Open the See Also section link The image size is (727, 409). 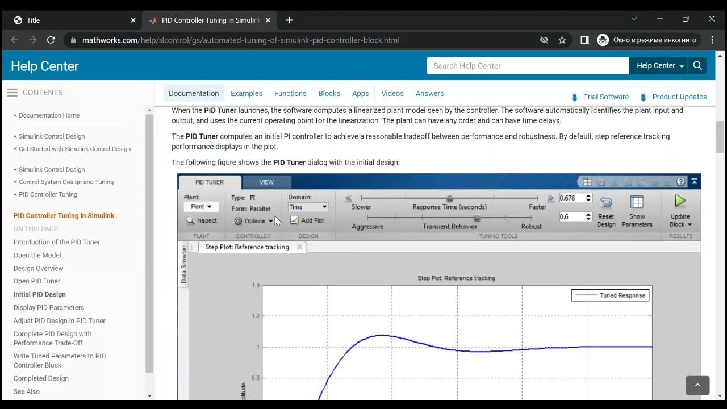[x=27, y=391]
